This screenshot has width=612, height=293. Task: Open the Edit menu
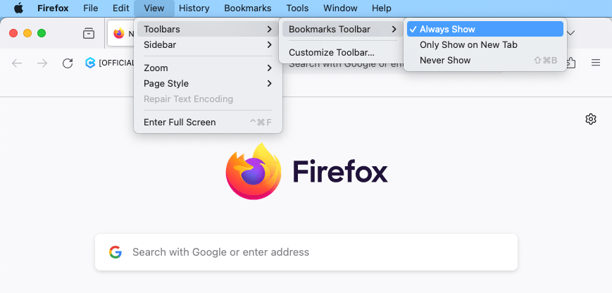(x=120, y=8)
